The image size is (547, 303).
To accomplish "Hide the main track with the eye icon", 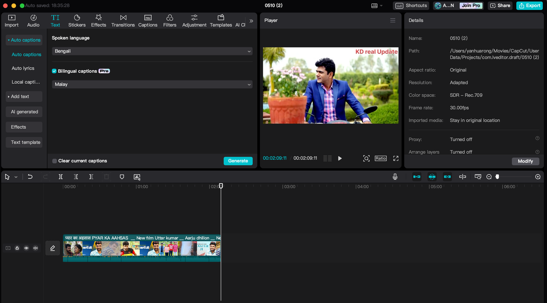I will pyautogui.click(x=26, y=248).
